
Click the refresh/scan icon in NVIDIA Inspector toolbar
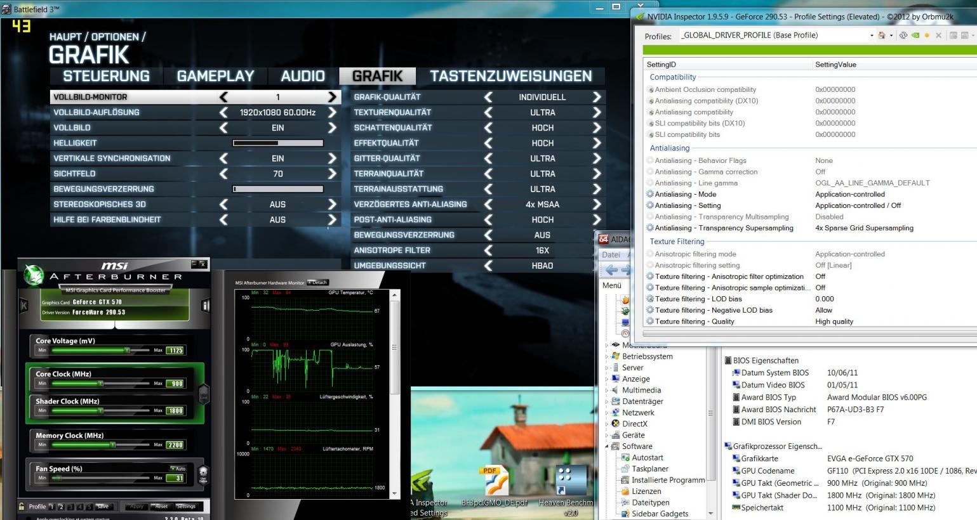click(903, 36)
